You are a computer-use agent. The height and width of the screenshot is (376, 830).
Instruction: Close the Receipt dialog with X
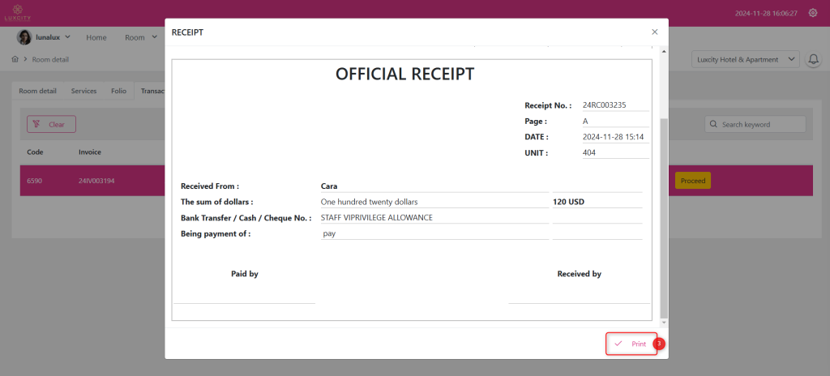click(655, 32)
